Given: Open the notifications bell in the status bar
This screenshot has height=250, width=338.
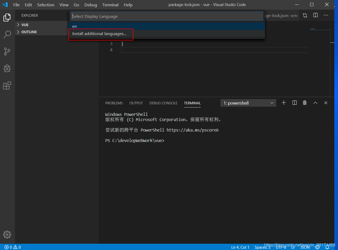Looking at the screenshot, I should (x=327, y=247).
